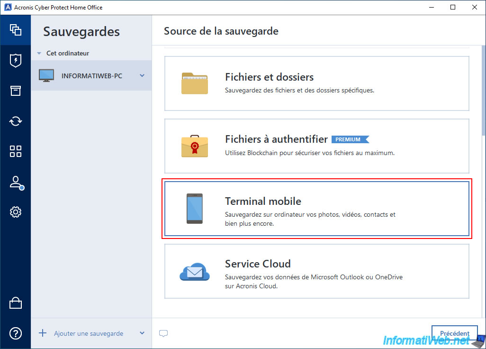Screen dimensions: 486x349
Task: Click the Microsoft Outlook ou OneDrive description
Action: [314, 281]
